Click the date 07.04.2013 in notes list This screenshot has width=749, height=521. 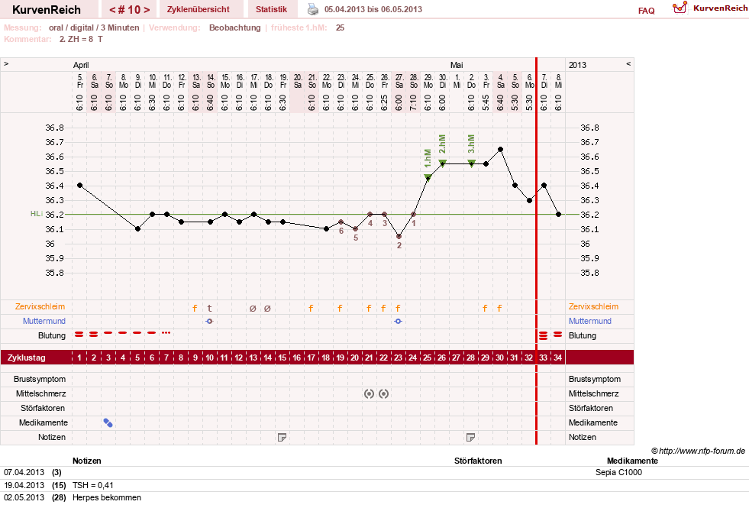[24, 472]
